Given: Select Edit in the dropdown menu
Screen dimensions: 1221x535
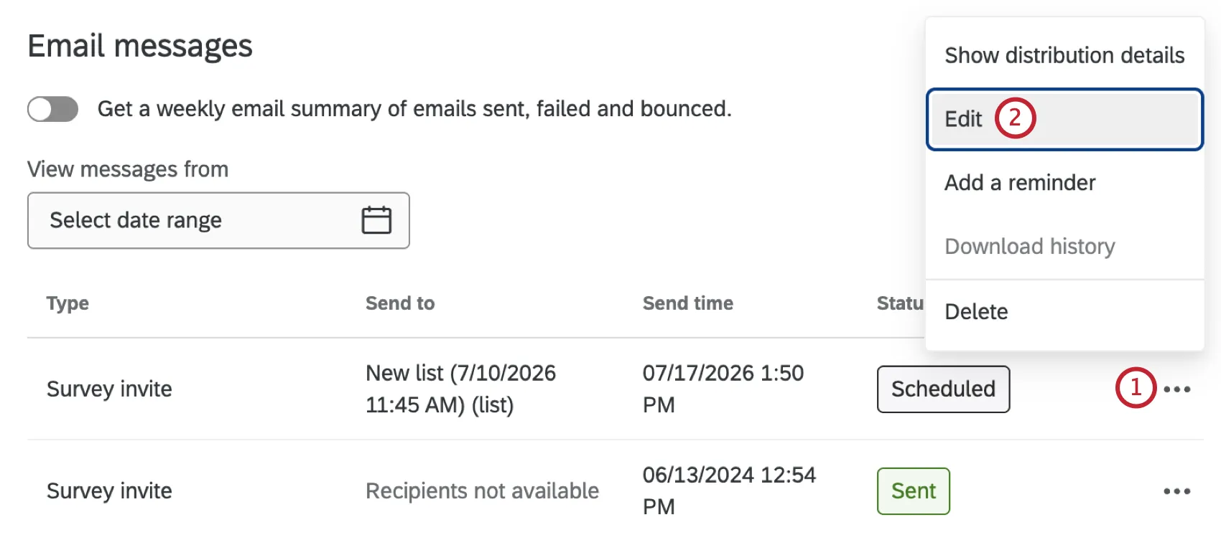Looking at the screenshot, I should click(1064, 119).
